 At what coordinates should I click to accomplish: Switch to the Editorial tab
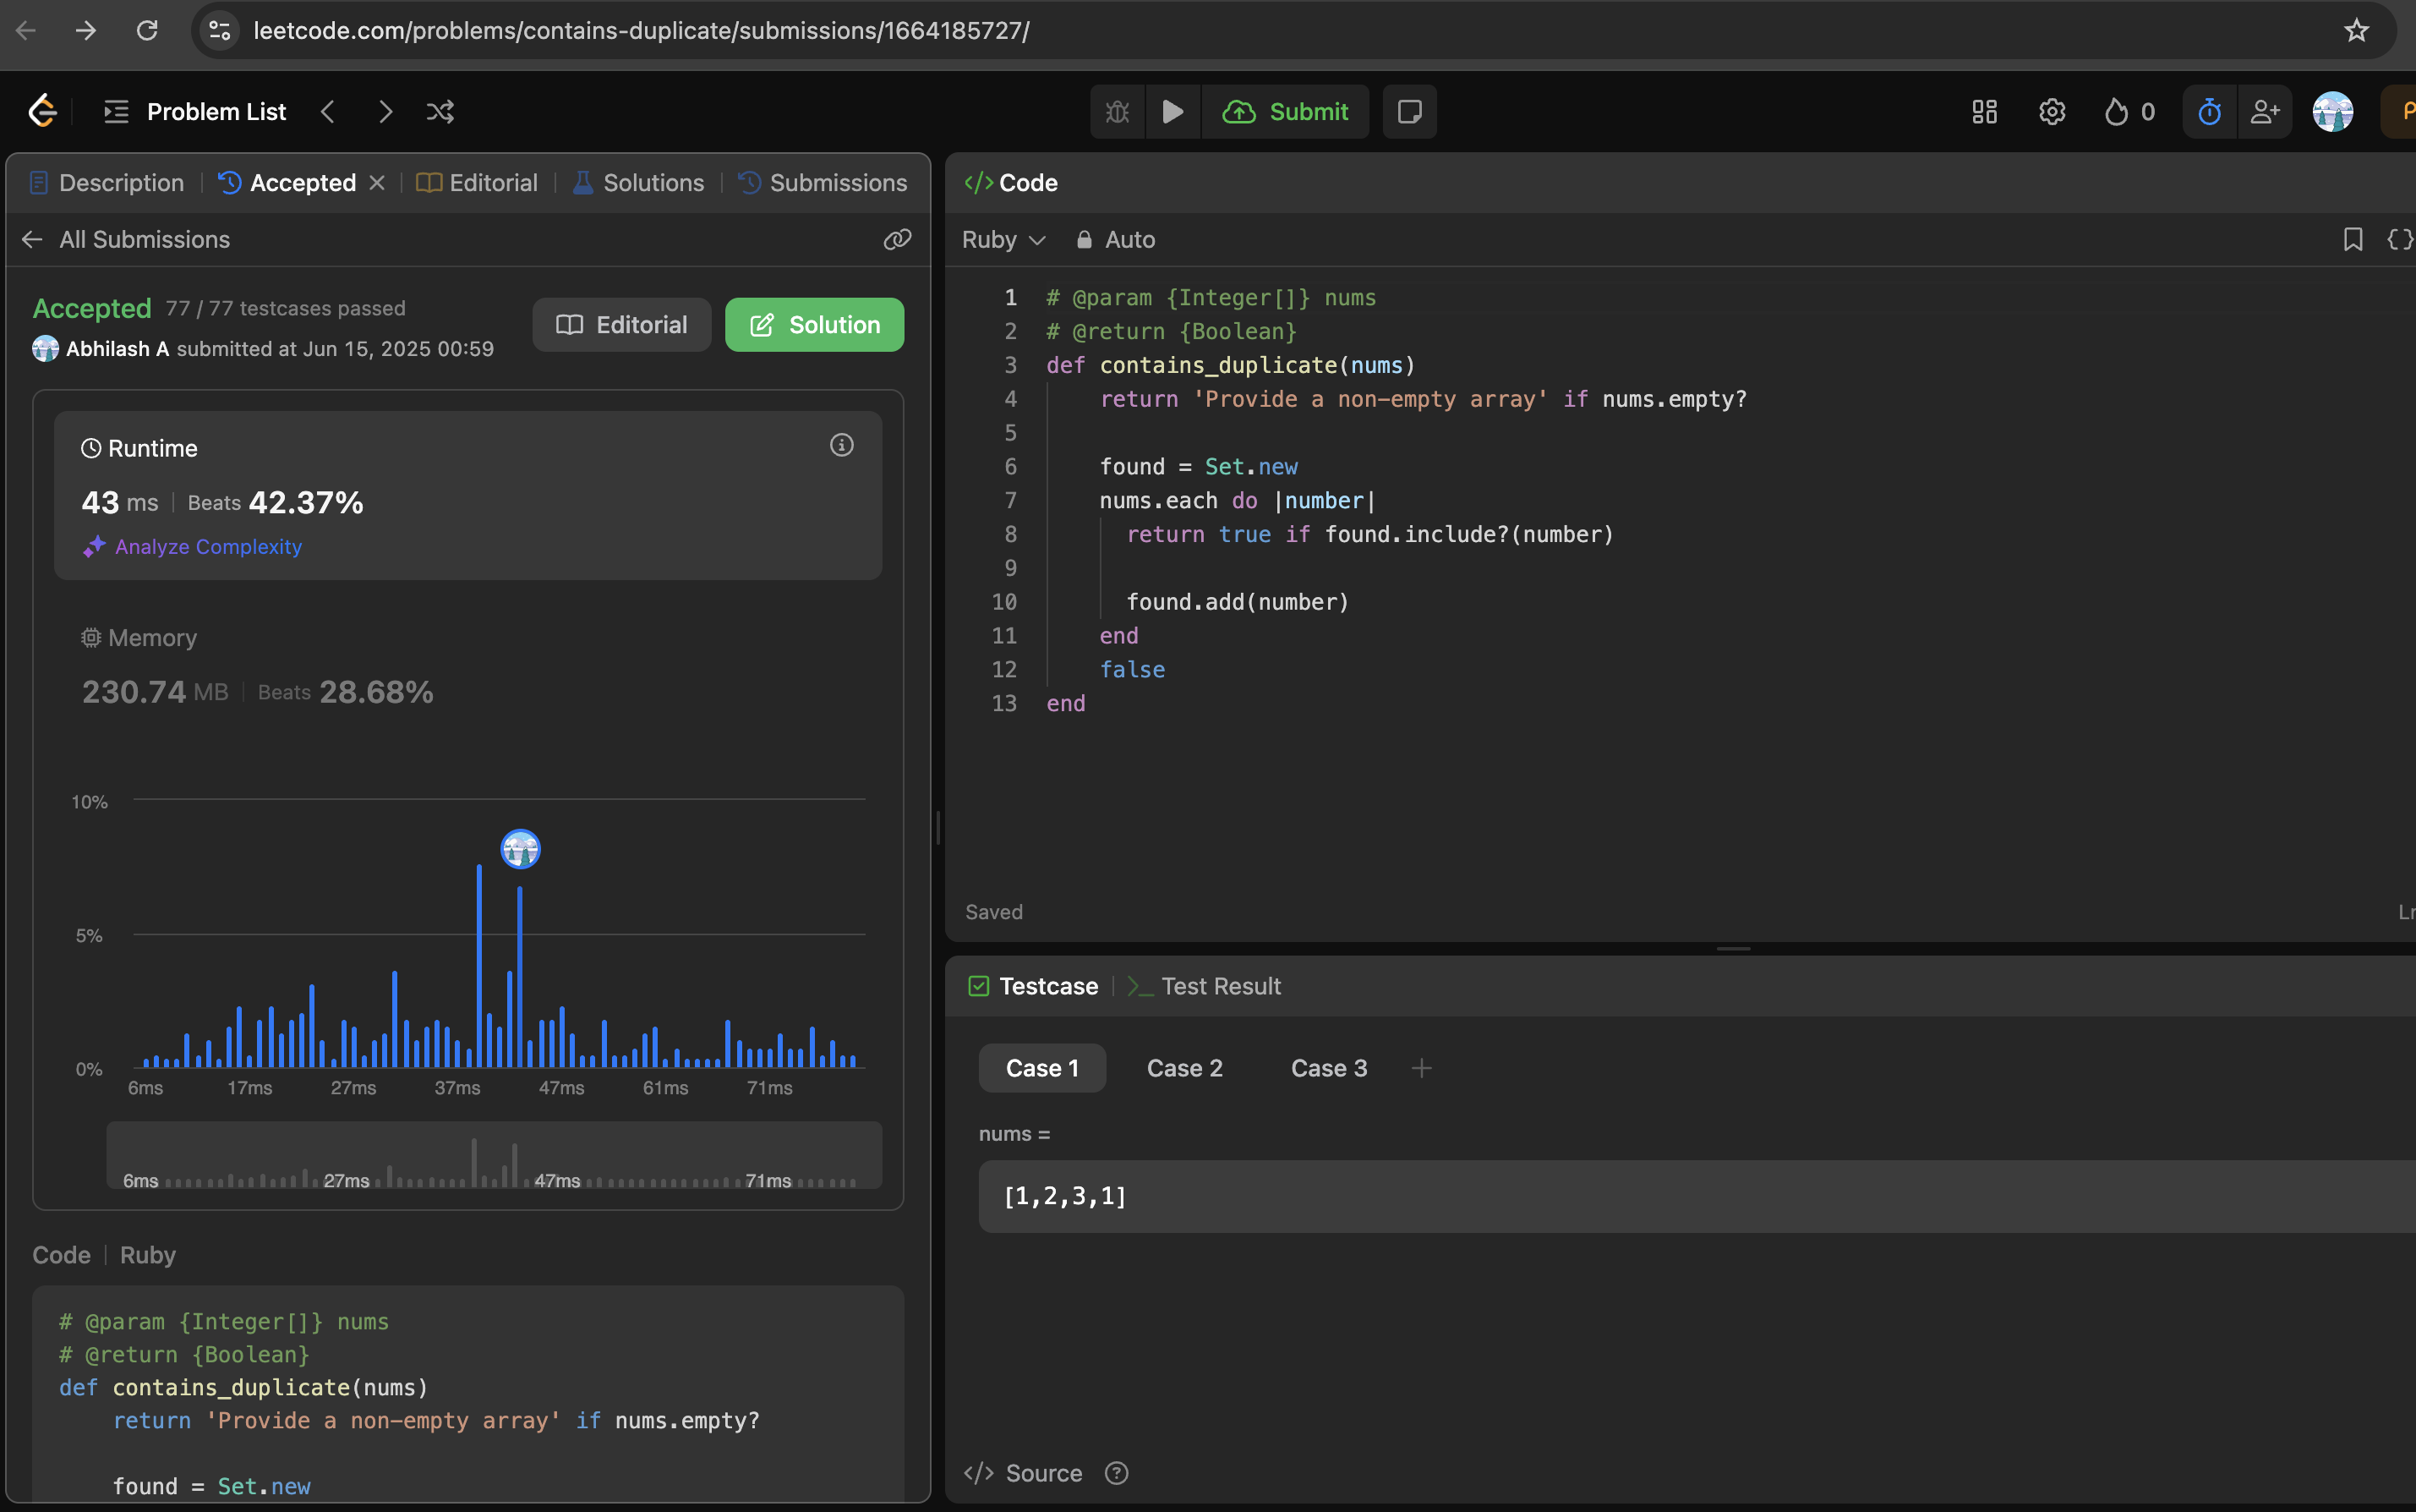[478, 183]
